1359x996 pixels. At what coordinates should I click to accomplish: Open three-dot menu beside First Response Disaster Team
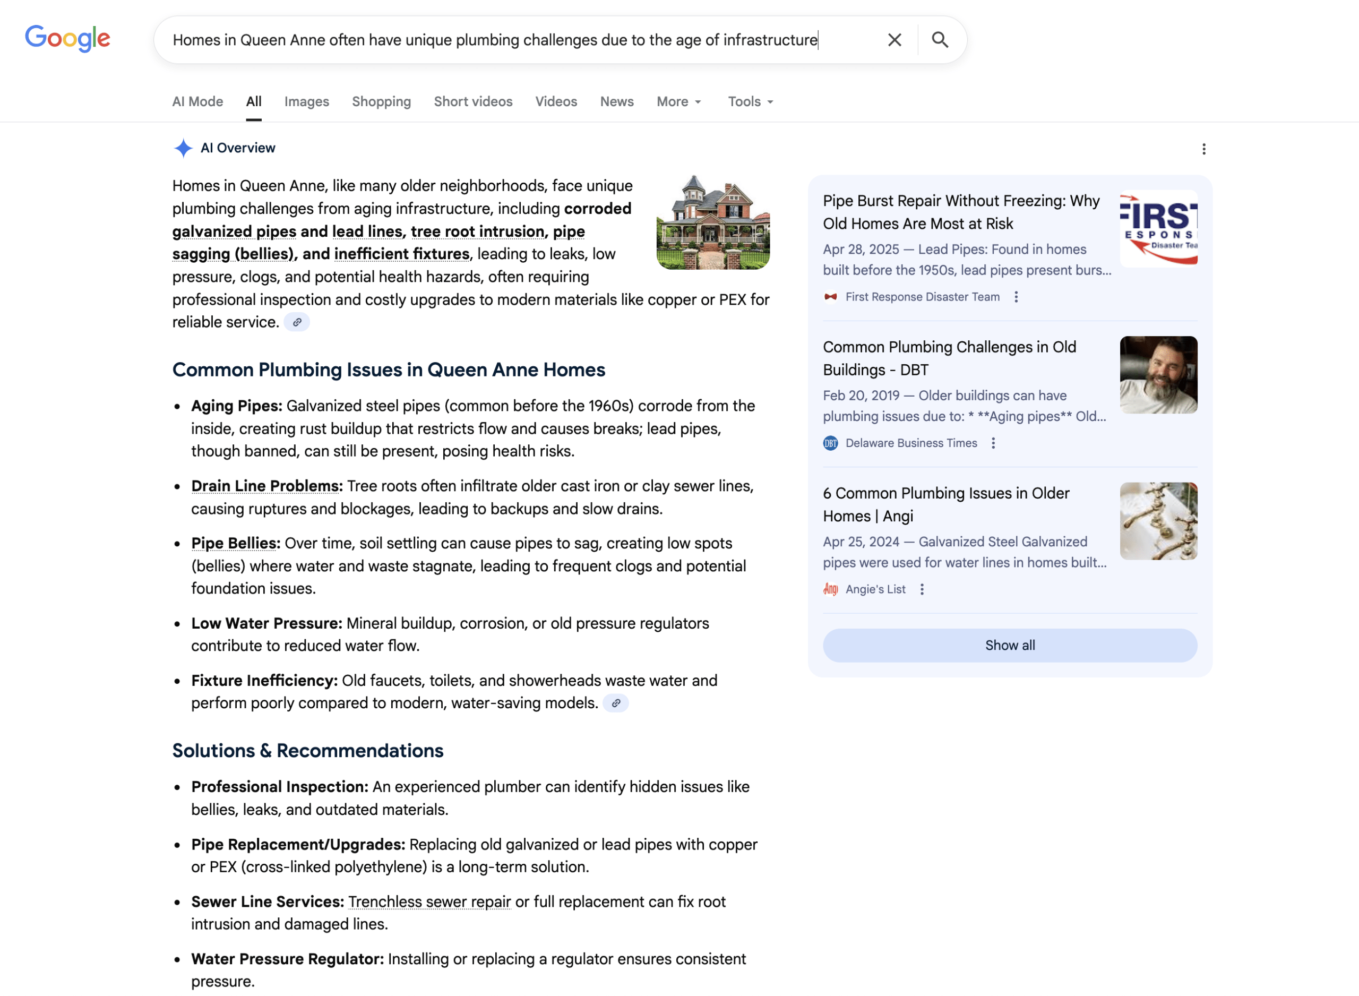1016,297
